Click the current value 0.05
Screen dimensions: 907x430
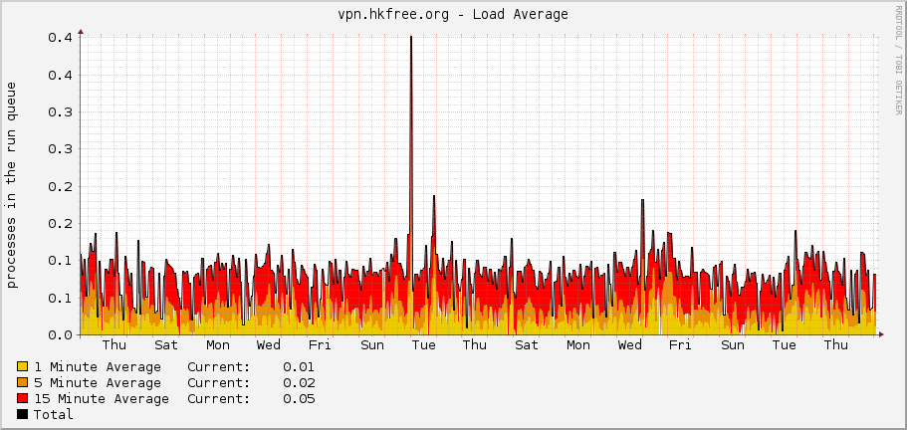(x=299, y=399)
